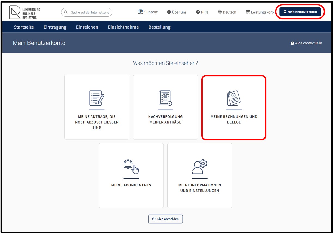Go to Startseite in navigation bar

point(24,27)
